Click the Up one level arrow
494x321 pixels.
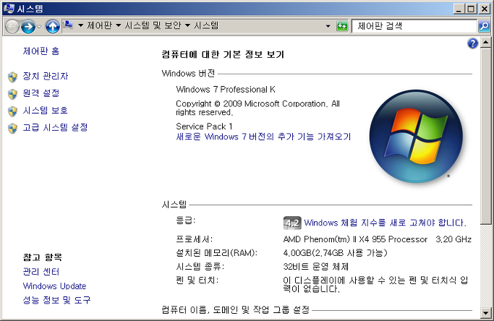pyautogui.click(x=53, y=27)
